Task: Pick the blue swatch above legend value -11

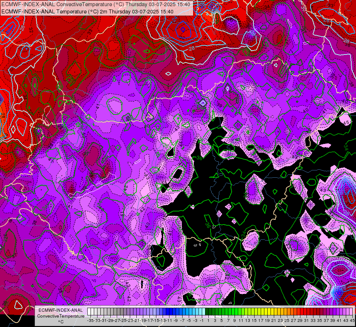Action: (168, 312)
